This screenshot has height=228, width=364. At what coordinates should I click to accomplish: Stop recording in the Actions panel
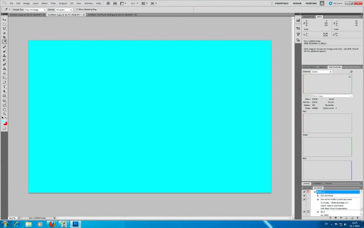(x=330, y=218)
